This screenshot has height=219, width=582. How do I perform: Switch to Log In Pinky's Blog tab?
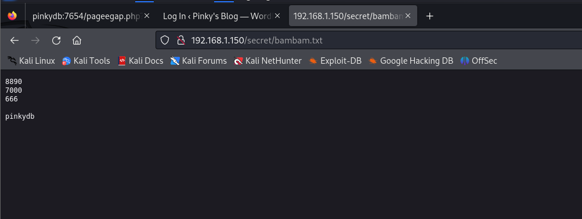218,16
